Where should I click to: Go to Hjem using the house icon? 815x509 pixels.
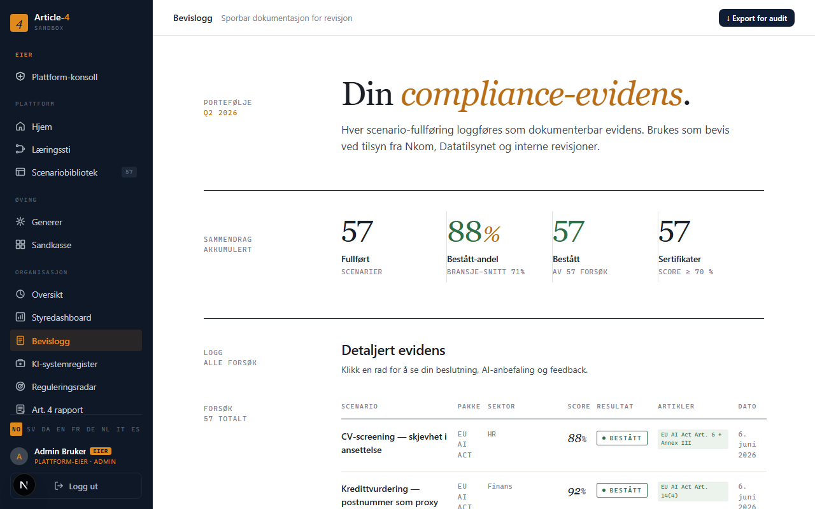[x=20, y=127]
